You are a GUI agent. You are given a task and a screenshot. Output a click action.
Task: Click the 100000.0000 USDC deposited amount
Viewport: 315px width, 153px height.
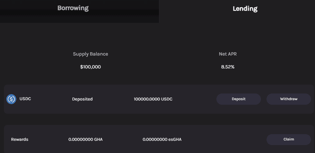pos(153,99)
